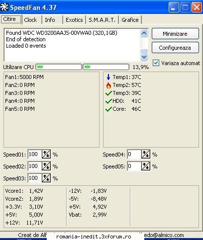Click into the Speed02 value field
203x240 pixels.
coord(35,166)
